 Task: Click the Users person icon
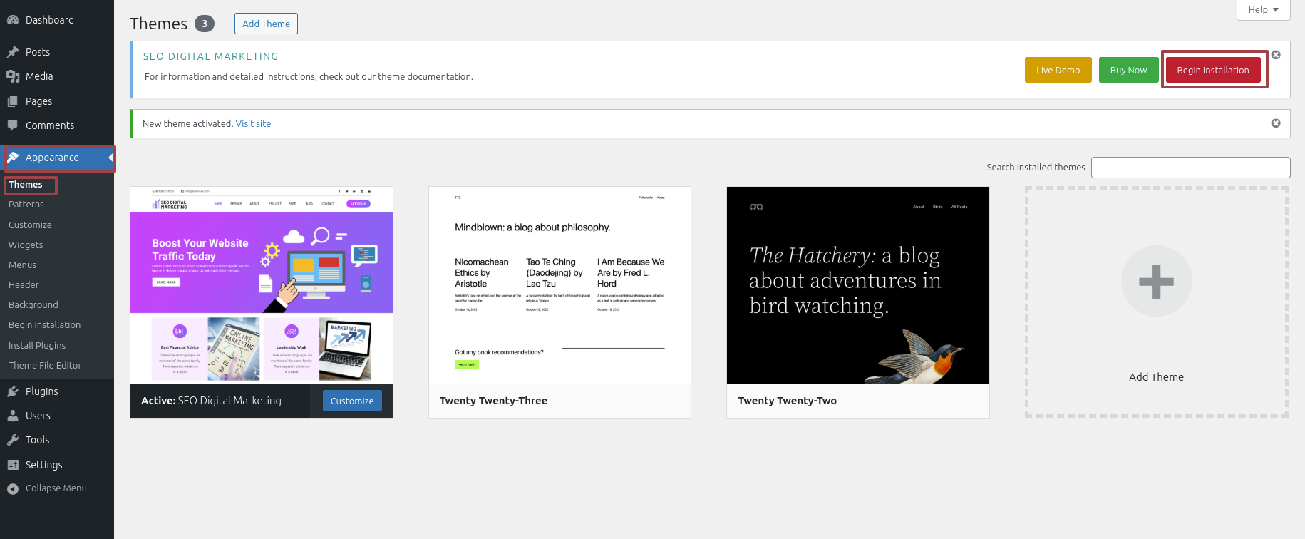[13, 416]
